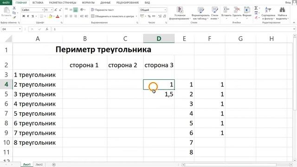The width and height of the screenshot is (297, 167).
Task: Open the merge and center dropdown arrow
Action: 136,16
